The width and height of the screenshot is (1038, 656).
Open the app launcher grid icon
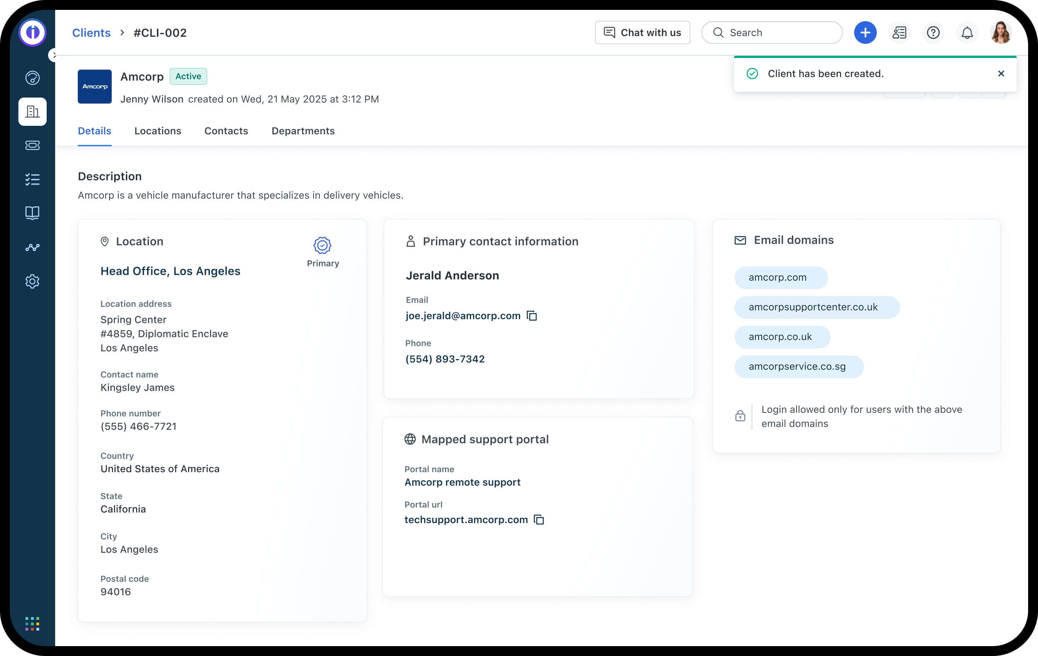(x=32, y=623)
